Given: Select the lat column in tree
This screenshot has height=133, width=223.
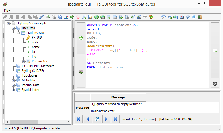Looking at the screenshot, I should [x=33, y=52].
